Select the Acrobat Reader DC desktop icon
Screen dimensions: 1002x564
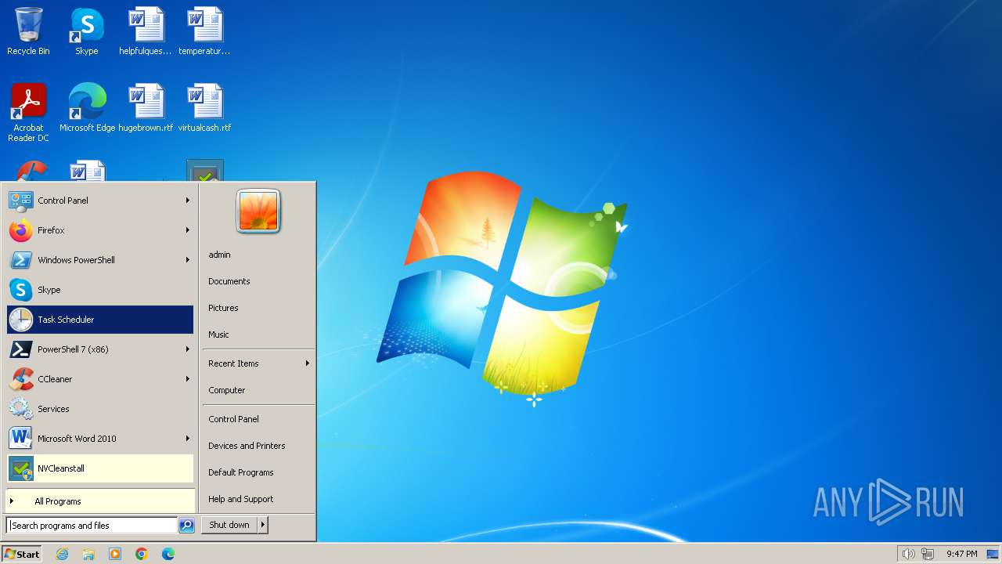[x=28, y=113]
